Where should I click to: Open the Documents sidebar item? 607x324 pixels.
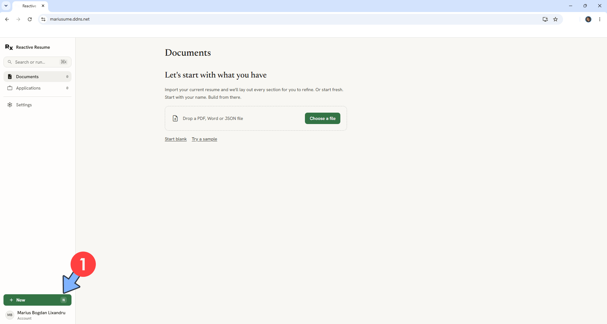[37, 77]
